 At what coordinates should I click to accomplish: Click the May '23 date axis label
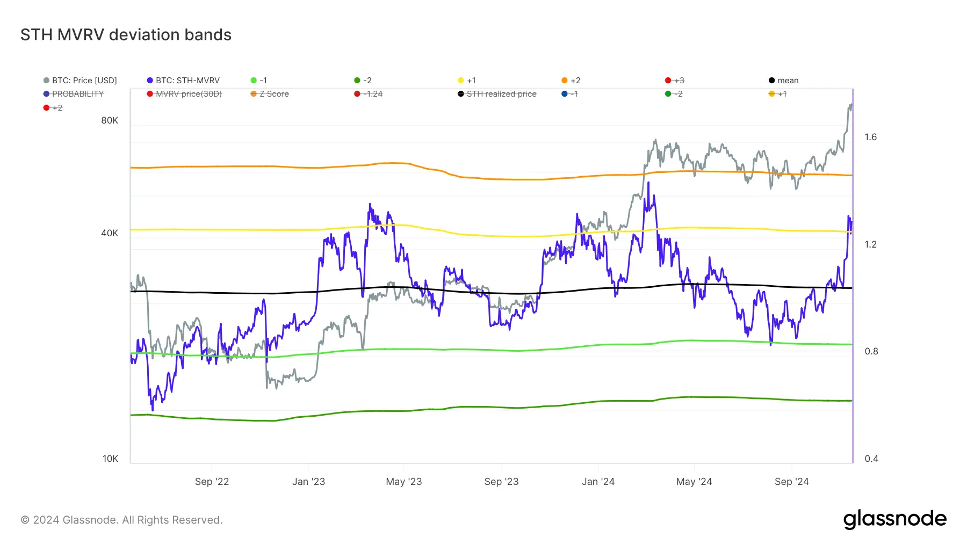click(x=404, y=482)
